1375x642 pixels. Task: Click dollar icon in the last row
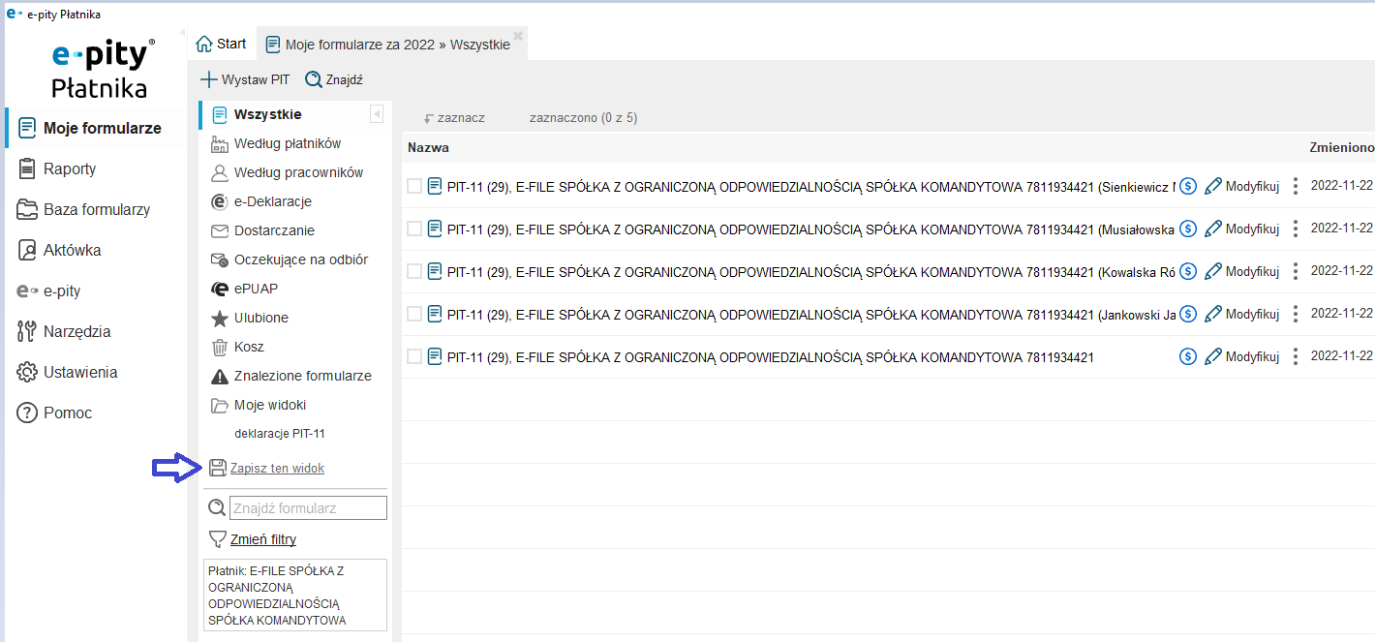pos(1188,357)
